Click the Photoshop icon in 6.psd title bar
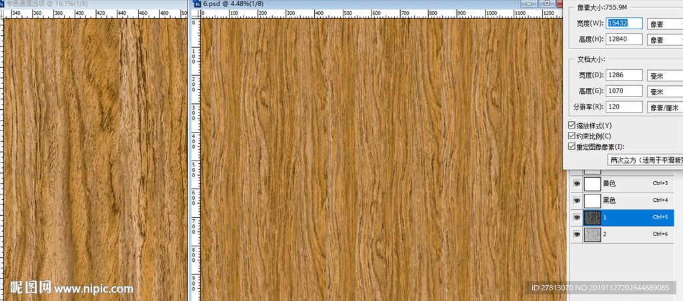Image resolution: width=683 pixels, height=301 pixels. [x=197, y=3]
